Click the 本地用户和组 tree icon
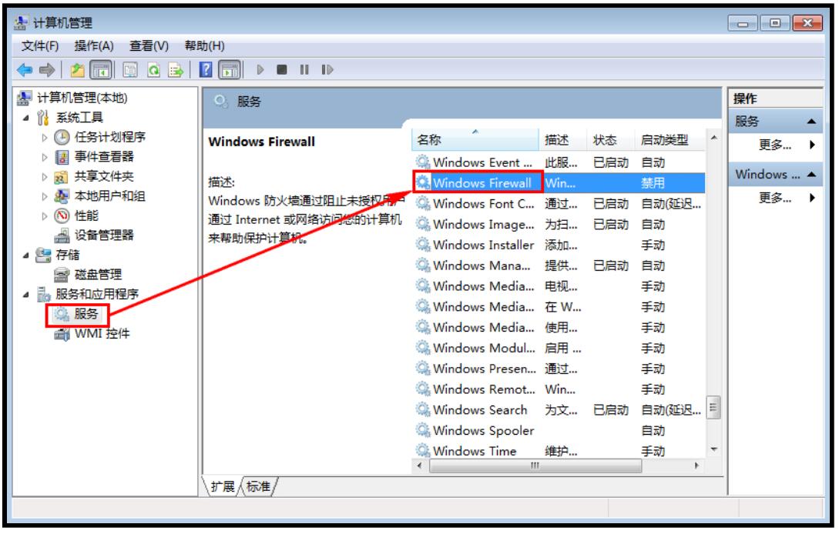This screenshot has width=839, height=534. 62,196
